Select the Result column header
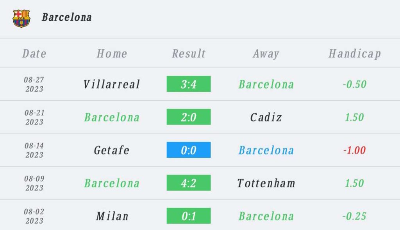The height and width of the screenshot is (230, 400). pos(189,53)
